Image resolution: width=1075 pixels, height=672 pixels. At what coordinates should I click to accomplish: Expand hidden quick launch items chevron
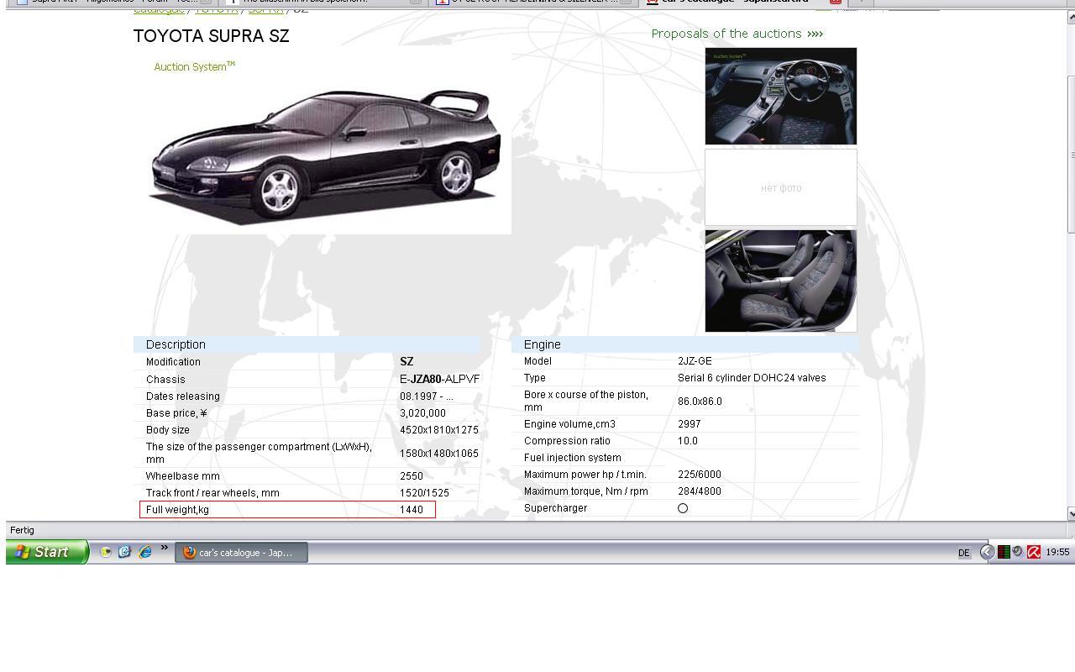pos(165,549)
